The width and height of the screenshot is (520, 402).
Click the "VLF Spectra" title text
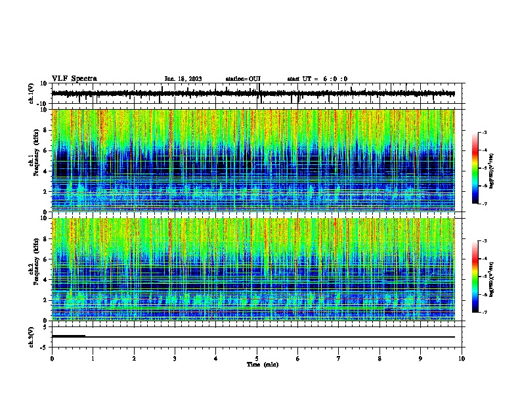coord(74,79)
